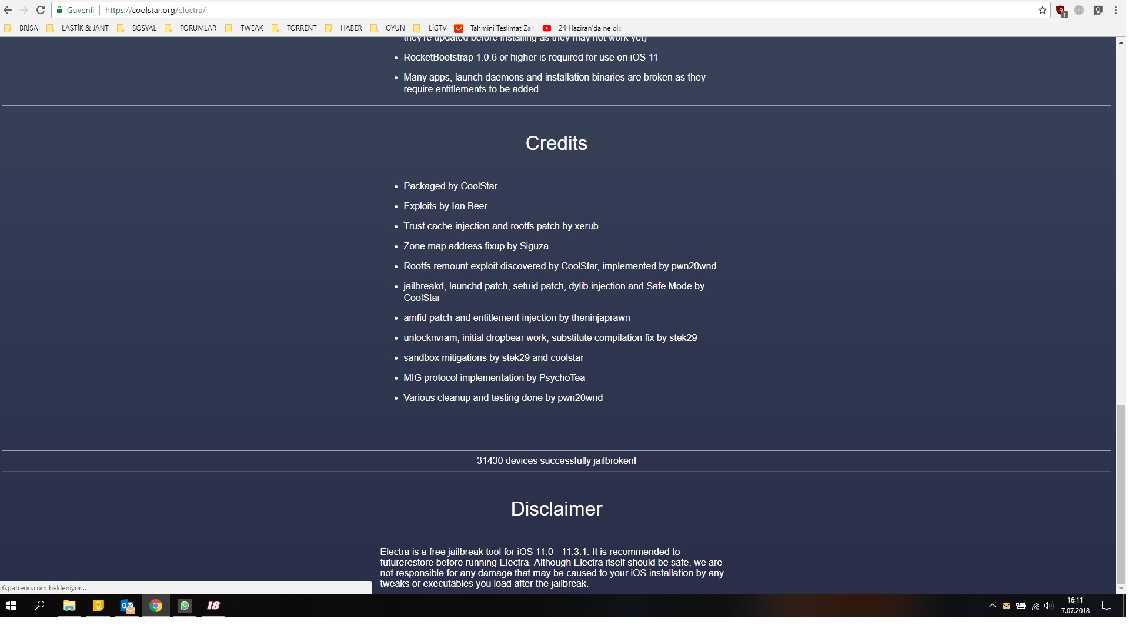Screen dimensions: 1129x635
Task: Switch to the Chrome taskbar icon
Action: [x=156, y=606]
